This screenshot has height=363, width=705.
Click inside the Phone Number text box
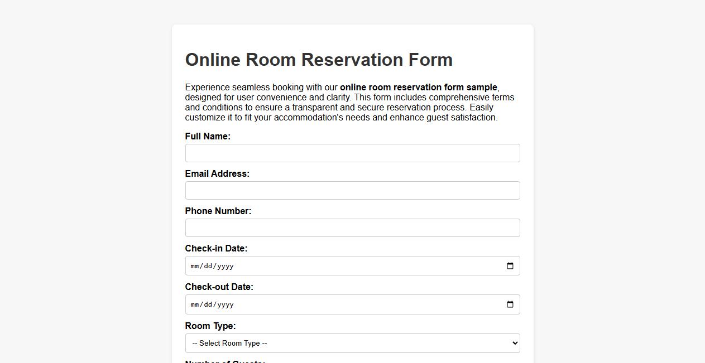point(353,228)
